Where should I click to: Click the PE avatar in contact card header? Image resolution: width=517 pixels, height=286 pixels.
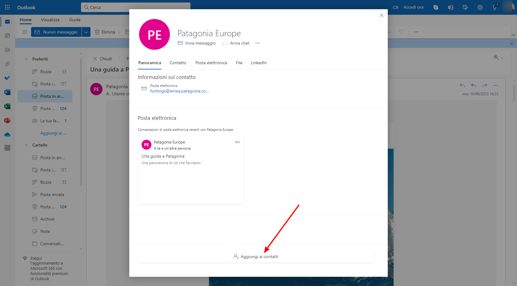154,34
